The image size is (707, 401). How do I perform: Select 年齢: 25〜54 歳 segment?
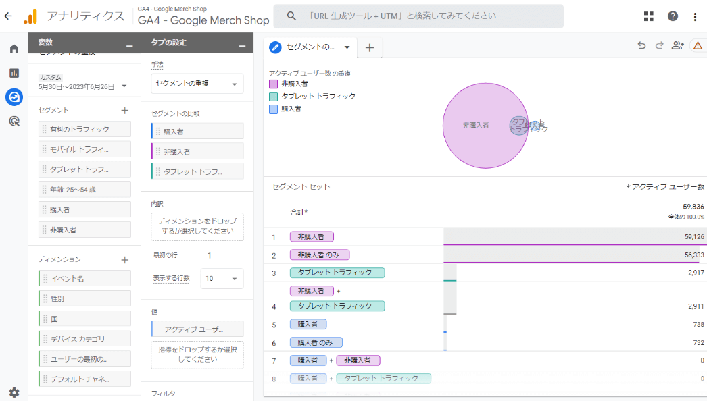(84, 190)
